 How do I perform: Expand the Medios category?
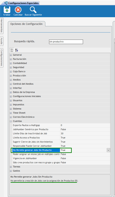[x=11, y=80]
